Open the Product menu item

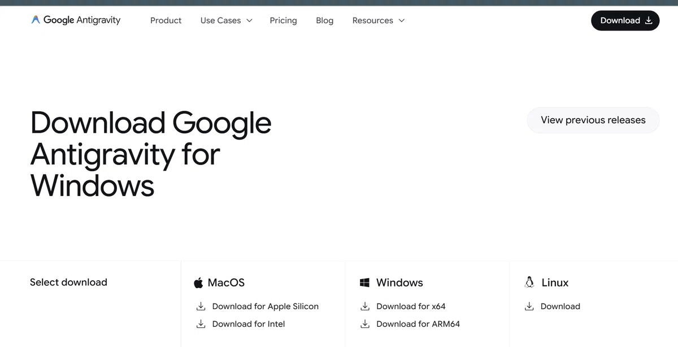pos(166,20)
